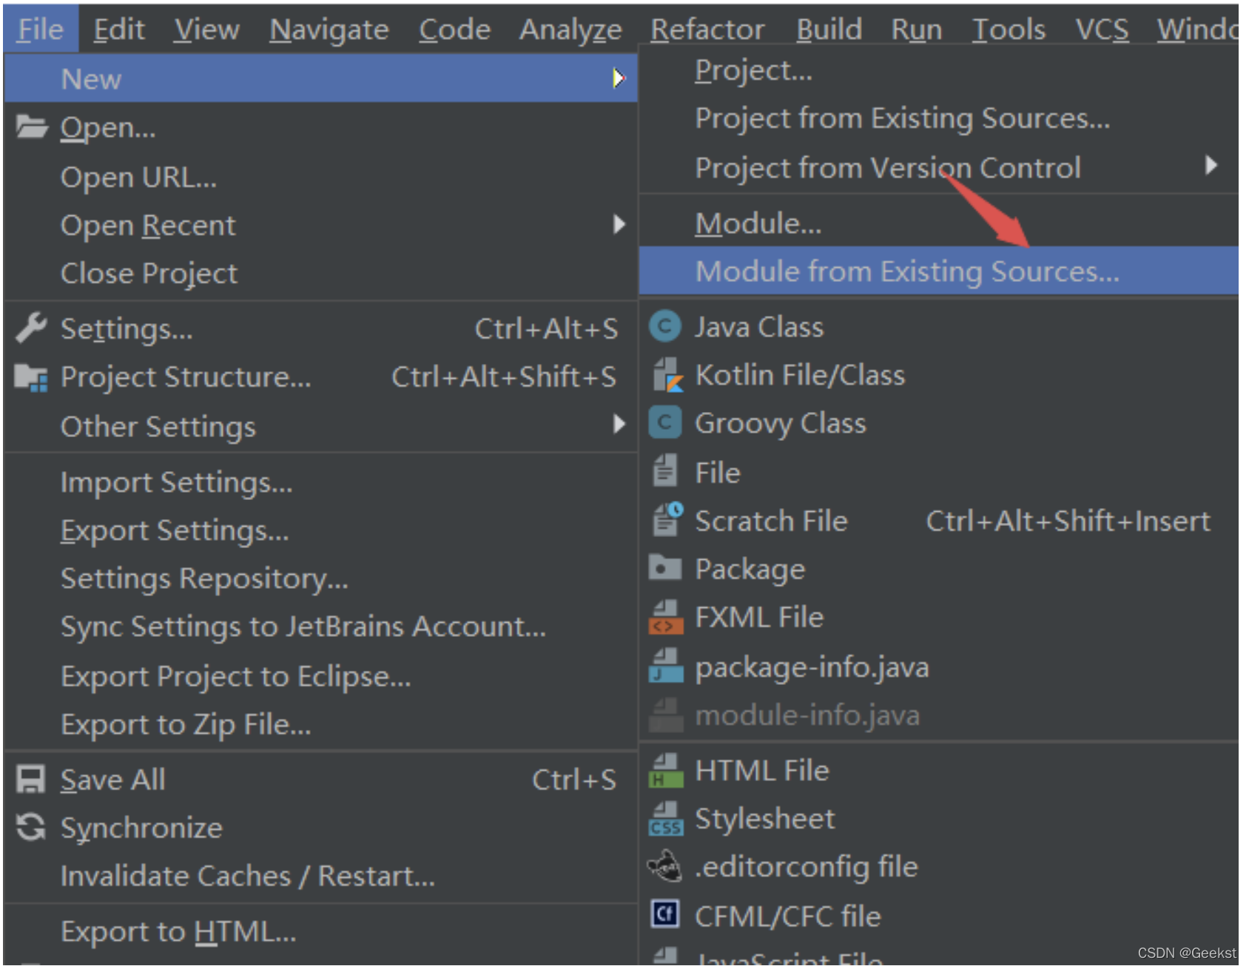
Task: Select the Groovy Class label
Action: pos(780,424)
